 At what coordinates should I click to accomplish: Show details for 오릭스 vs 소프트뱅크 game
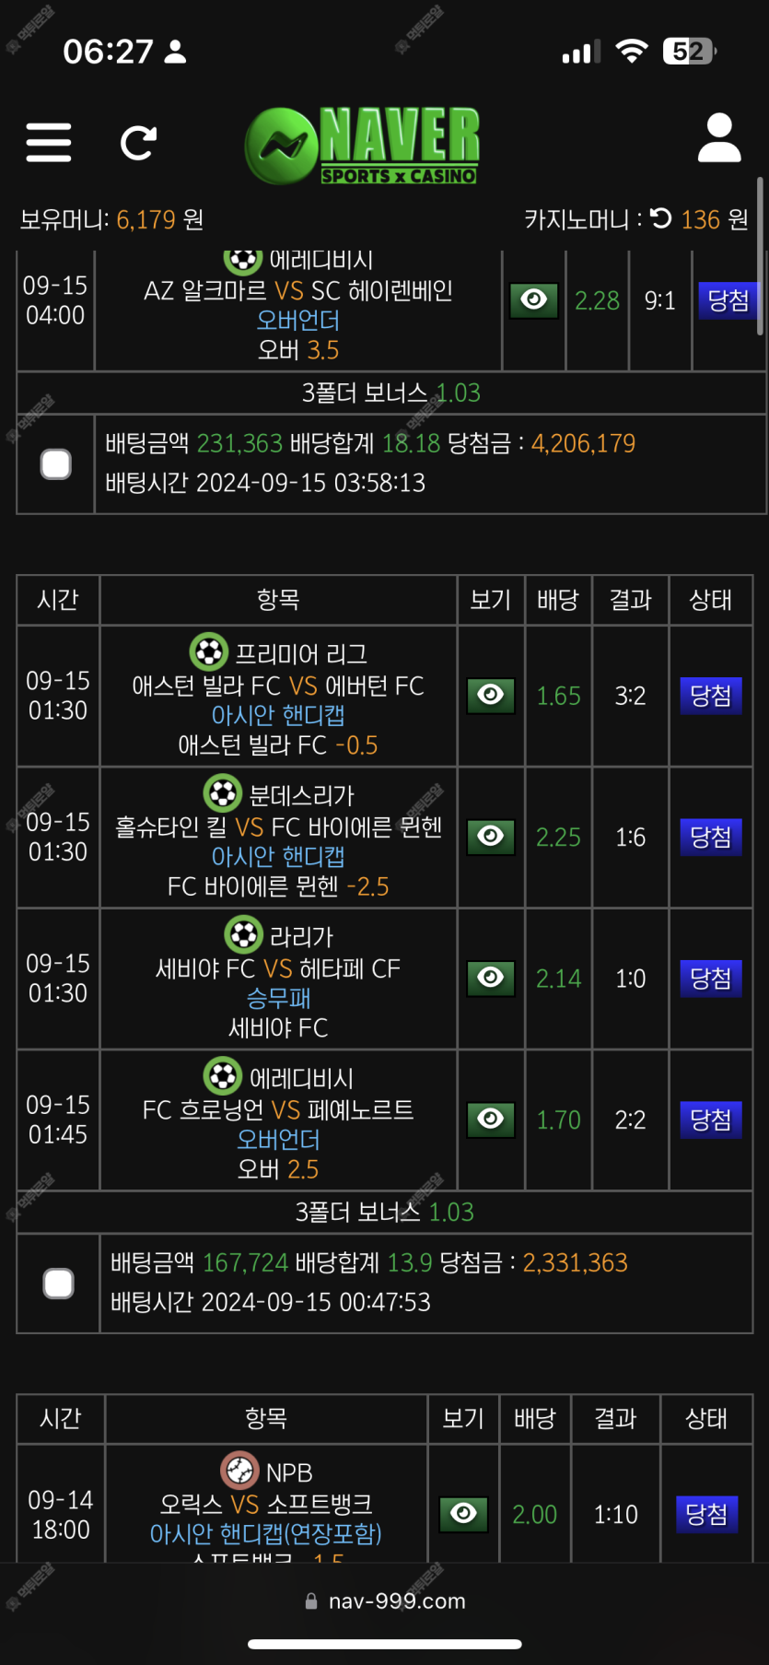click(x=464, y=1514)
